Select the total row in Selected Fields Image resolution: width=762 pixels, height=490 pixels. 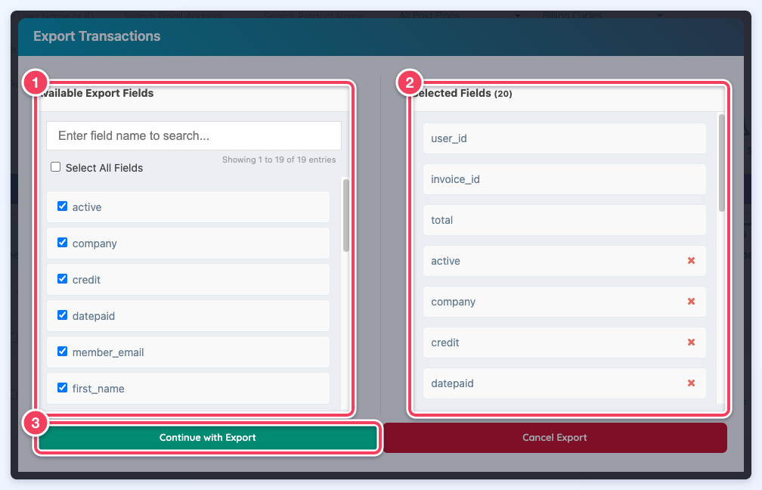click(x=564, y=220)
